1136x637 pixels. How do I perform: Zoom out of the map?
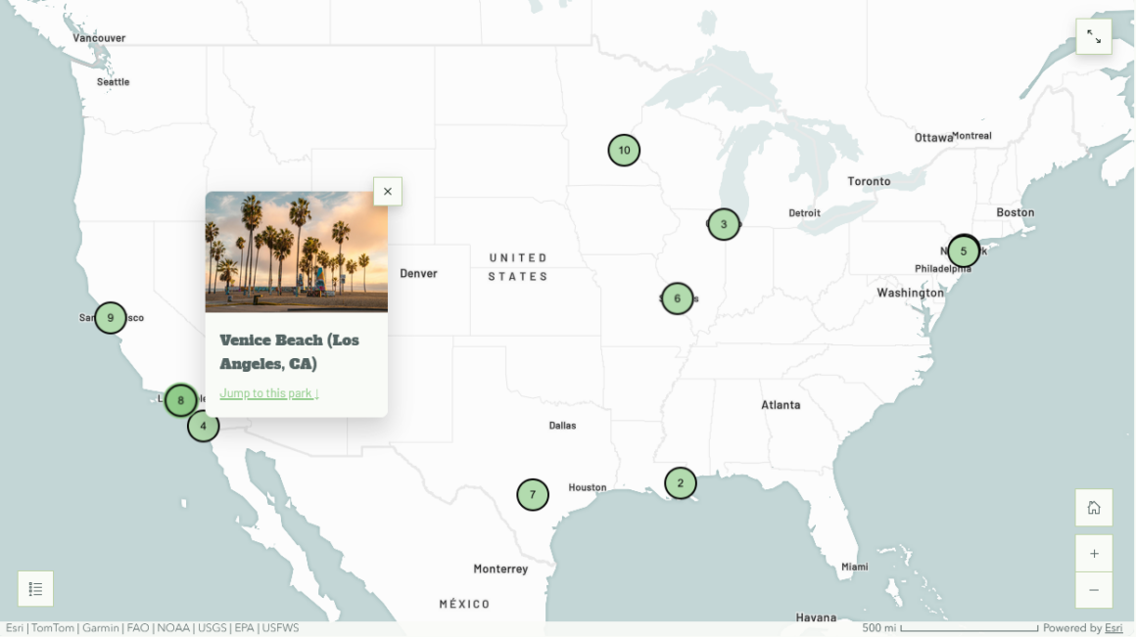tap(1093, 590)
